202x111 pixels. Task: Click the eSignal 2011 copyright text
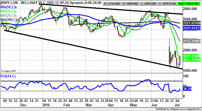tap(9, 71)
